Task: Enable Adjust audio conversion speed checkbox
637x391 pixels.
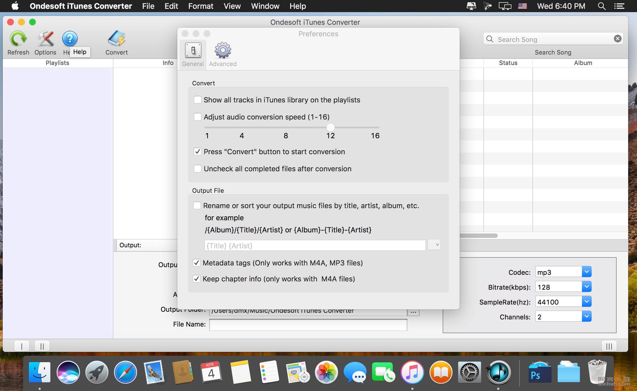Action: tap(197, 117)
